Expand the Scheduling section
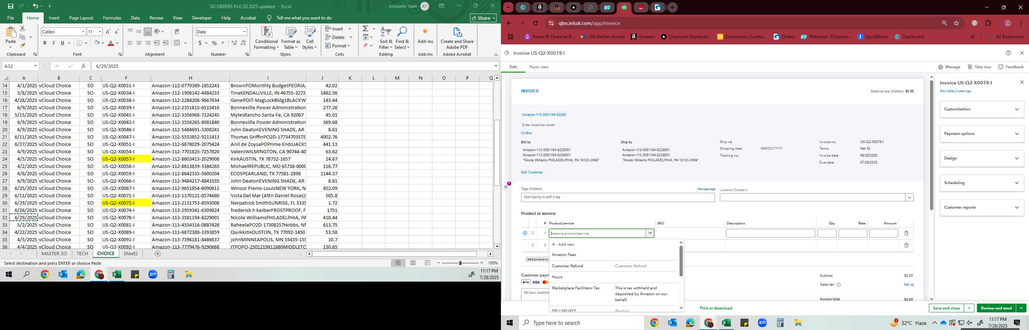Image resolution: width=1029 pixels, height=330 pixels. (981, 183)
